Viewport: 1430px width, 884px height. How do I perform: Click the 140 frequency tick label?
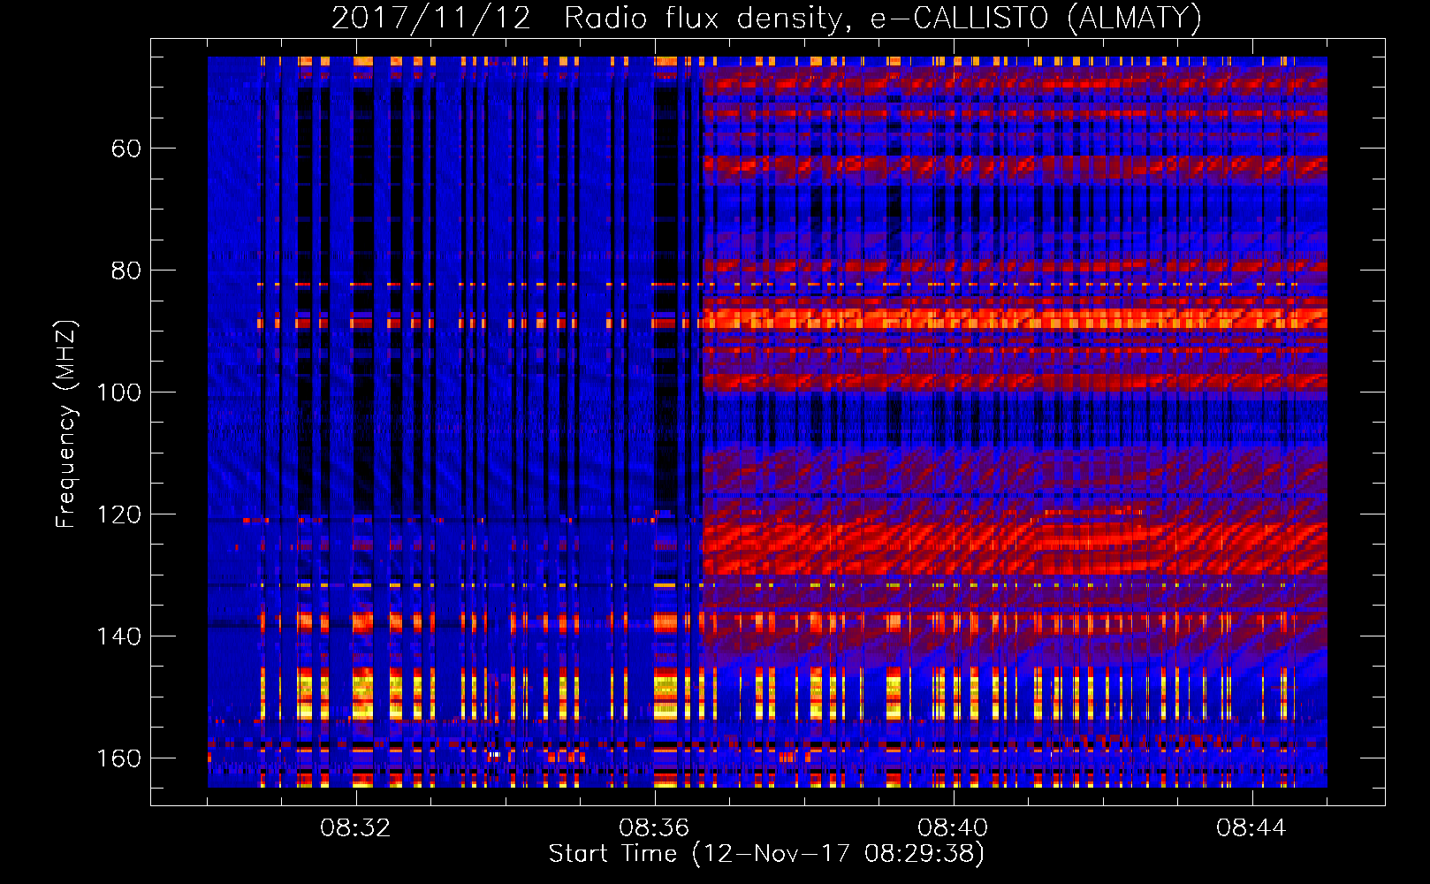pyautogui.click(x=118, y=636)
